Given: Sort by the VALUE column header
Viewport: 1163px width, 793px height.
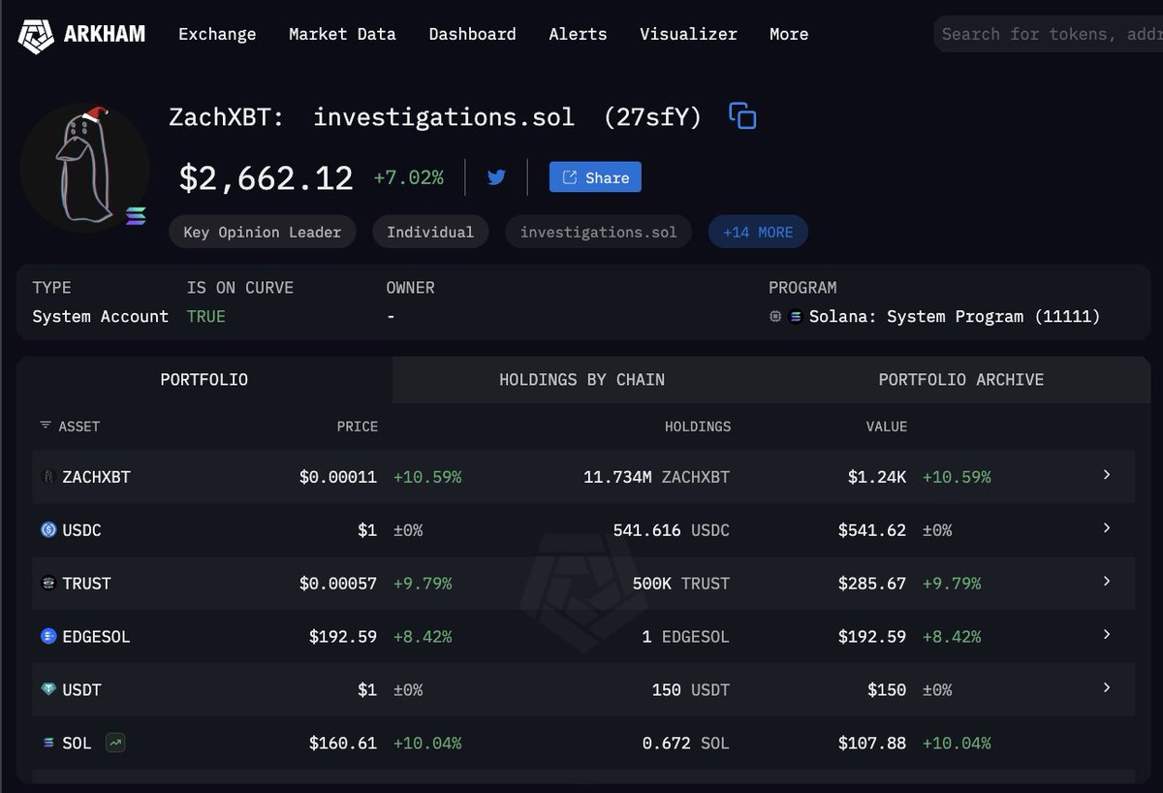Looking at the screenshot, I should pyautogui.click(x=887, y=427).
